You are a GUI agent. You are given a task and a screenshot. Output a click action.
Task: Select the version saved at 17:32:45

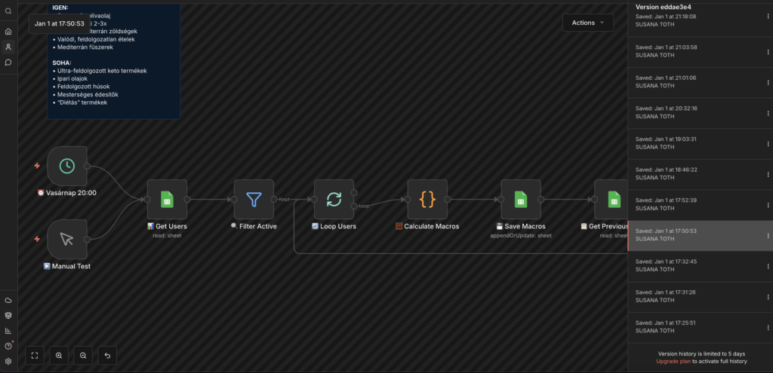(x=694, y=266)
